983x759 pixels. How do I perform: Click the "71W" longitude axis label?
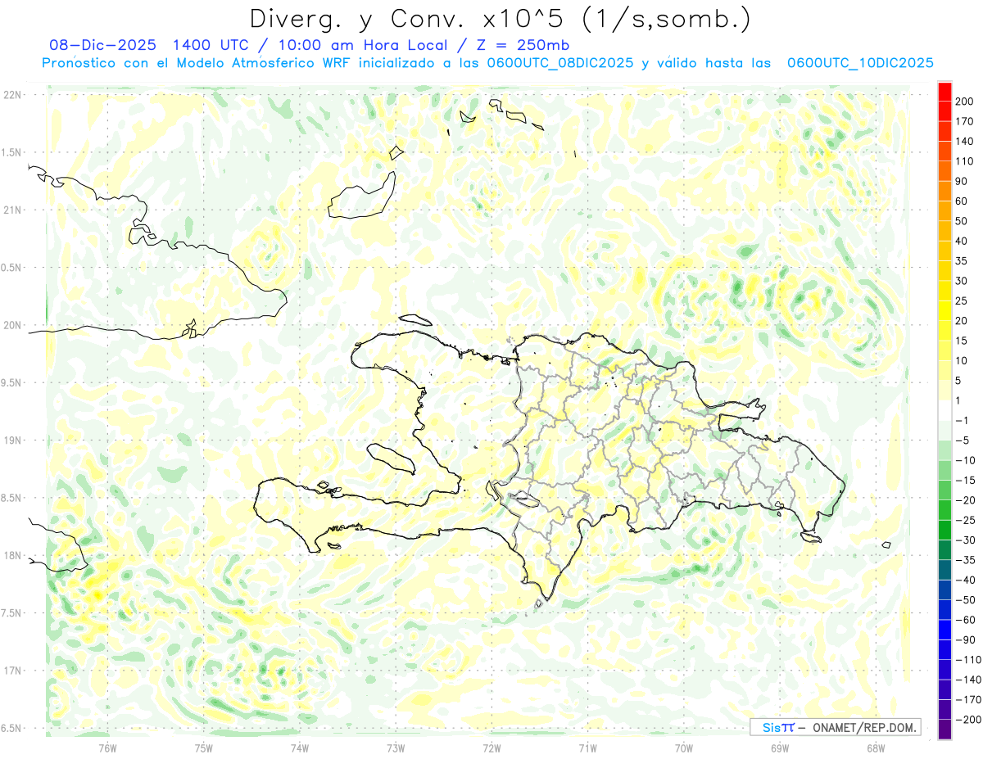587,748
